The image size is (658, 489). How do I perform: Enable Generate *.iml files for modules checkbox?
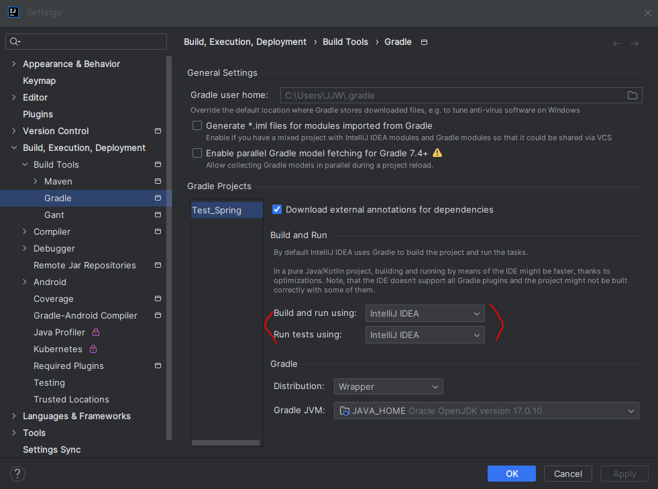(197, 125)
